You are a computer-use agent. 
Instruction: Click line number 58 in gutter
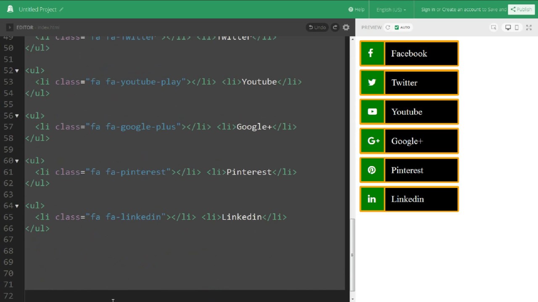pyautogui.click(x=8, y=138)
